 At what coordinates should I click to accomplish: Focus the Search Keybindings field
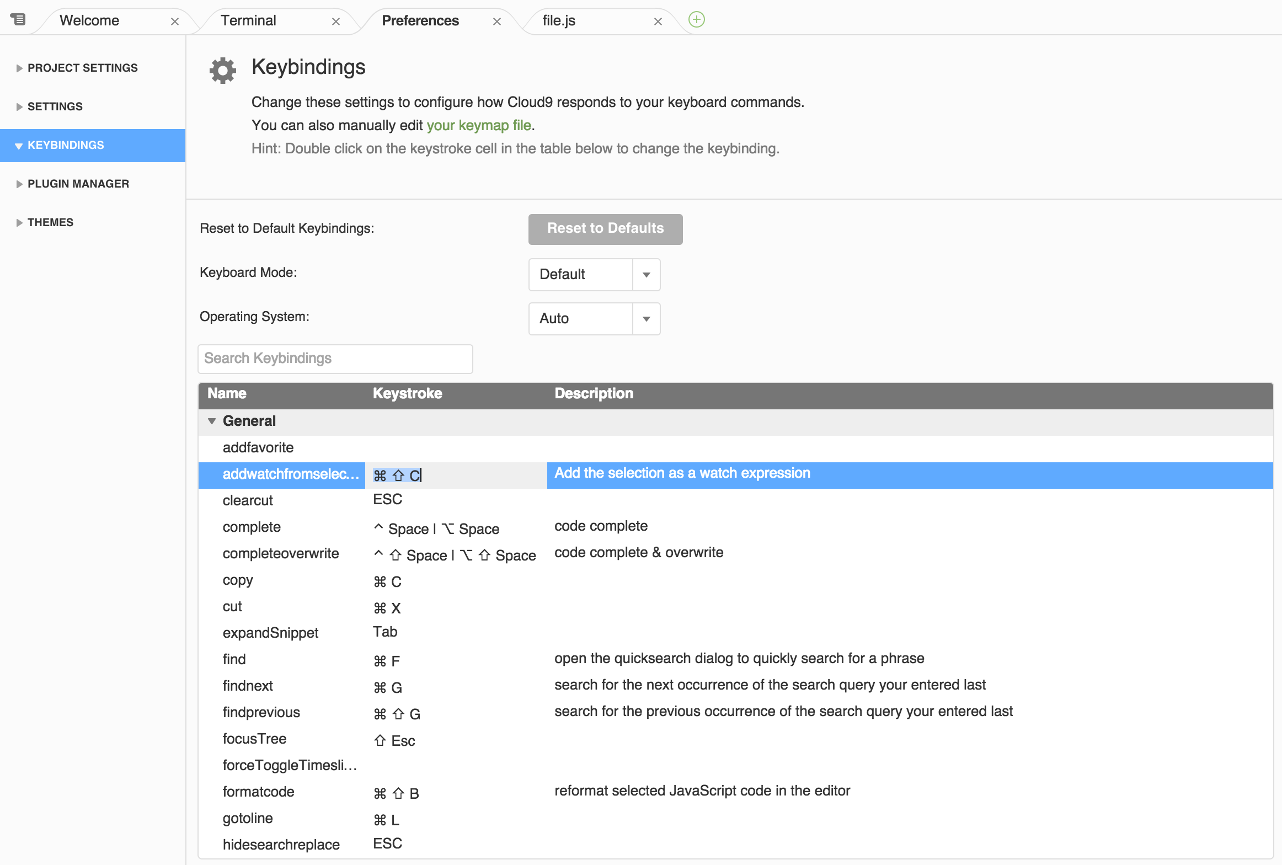[x=335, y=359]
